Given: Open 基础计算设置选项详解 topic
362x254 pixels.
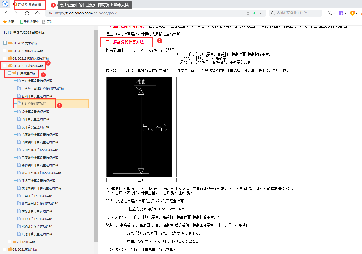Looking at the screenshot, I should pyautogui.click(x=37, y=96).
